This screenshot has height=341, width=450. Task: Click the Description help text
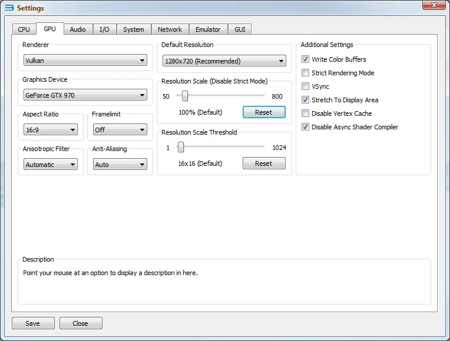110,273
